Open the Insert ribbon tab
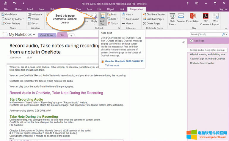229x141 pixels. (30, 9)
